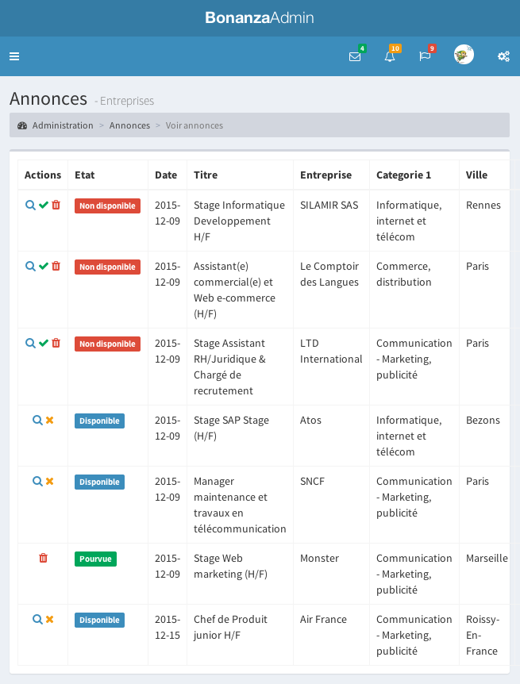Viewport: 520px width, 684px height.
Task: Disable the Atos listing with cross icon
Action: pyautogui.click(x=49, y=420)
